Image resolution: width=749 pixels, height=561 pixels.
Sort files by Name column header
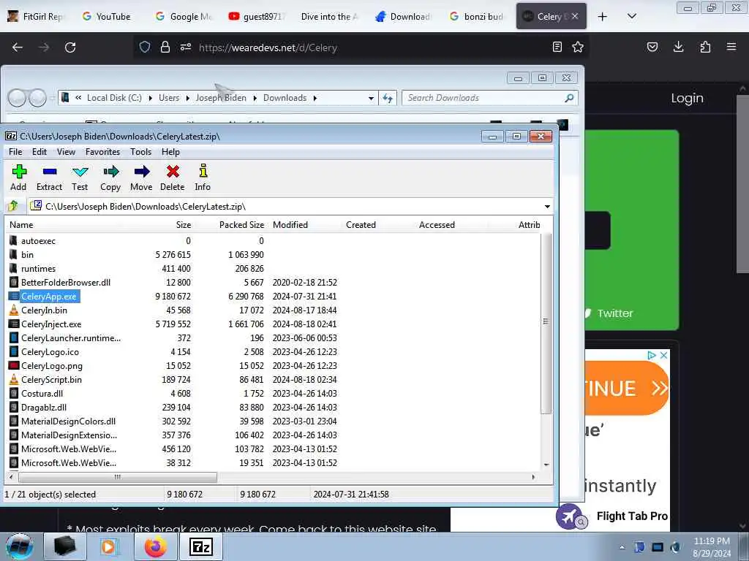click(21, 225)
